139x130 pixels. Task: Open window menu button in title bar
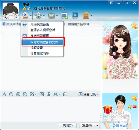point(112,3)
